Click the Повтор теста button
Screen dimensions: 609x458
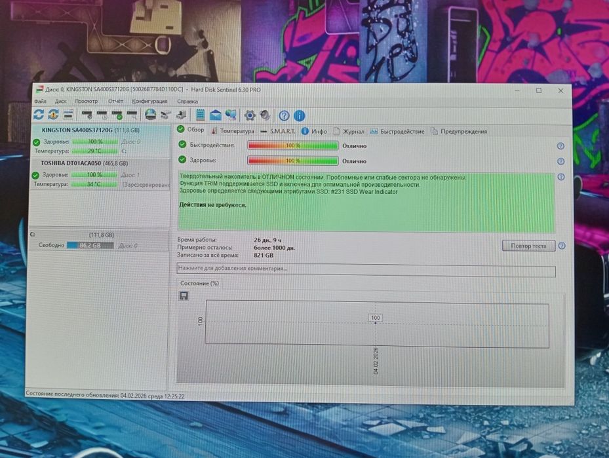click(x=528, y=246)
